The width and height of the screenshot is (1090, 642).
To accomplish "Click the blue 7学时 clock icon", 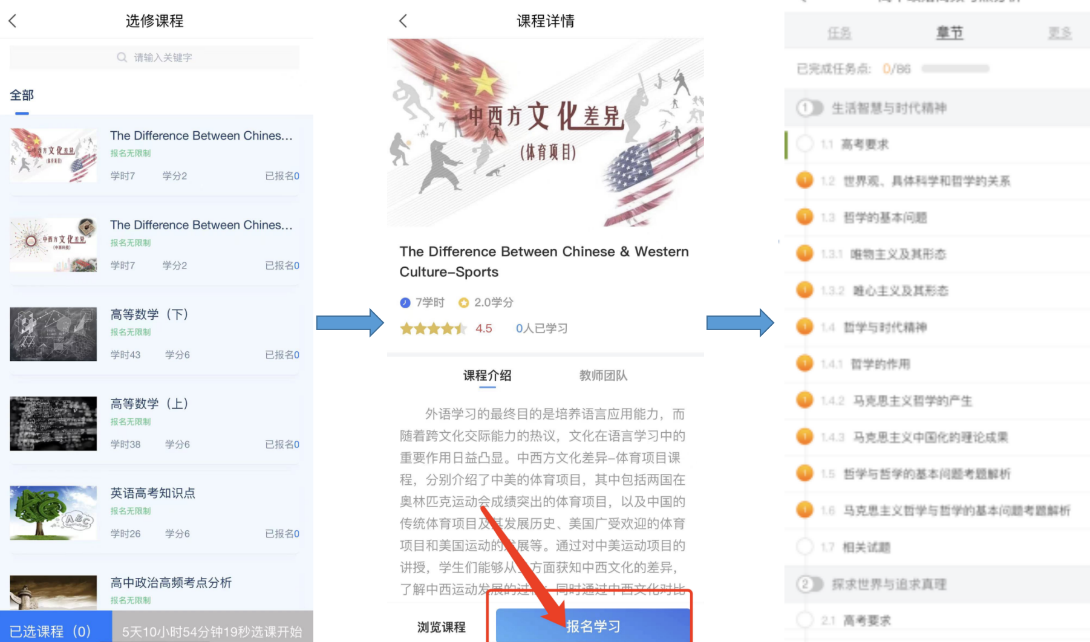I will pyautogui.click(x=405, y=302).
